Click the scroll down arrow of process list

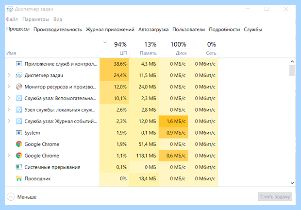pos(292,183)
